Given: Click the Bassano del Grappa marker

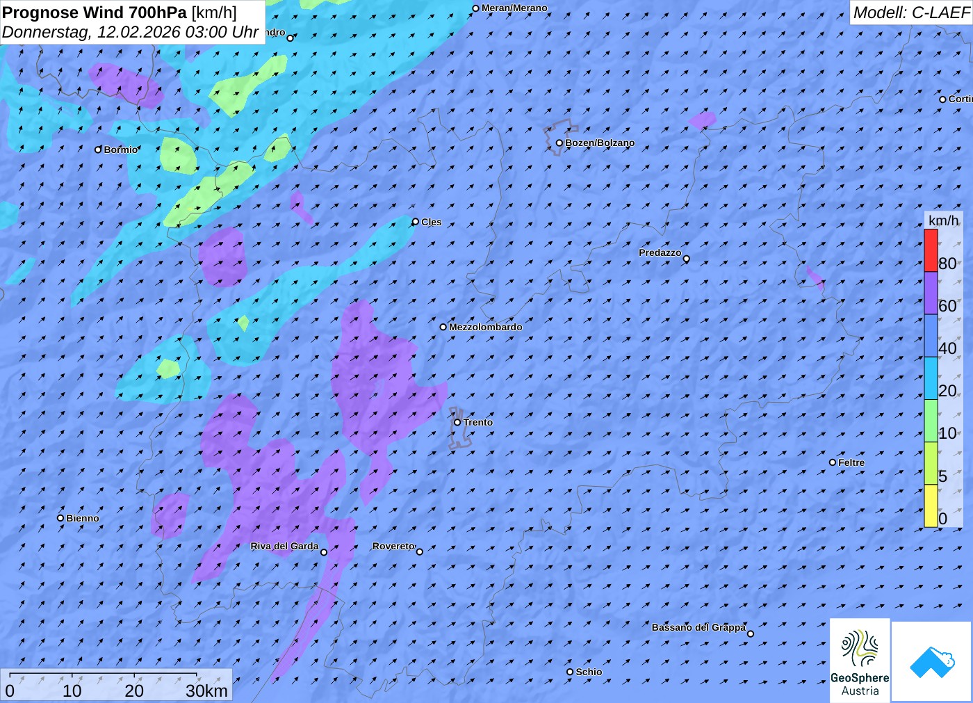Looking at the screenshot, I should 751,633.
